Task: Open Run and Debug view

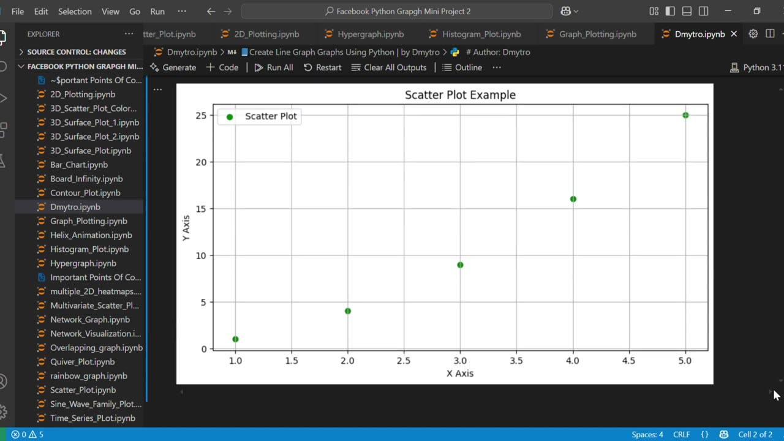Action: tap(2, 98)
